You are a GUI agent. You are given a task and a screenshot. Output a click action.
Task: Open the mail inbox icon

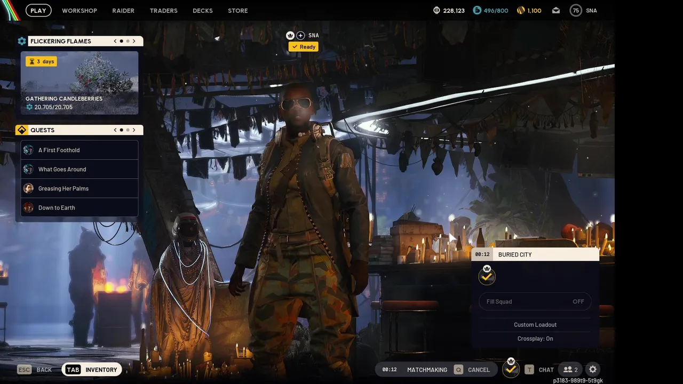point(556,11)
